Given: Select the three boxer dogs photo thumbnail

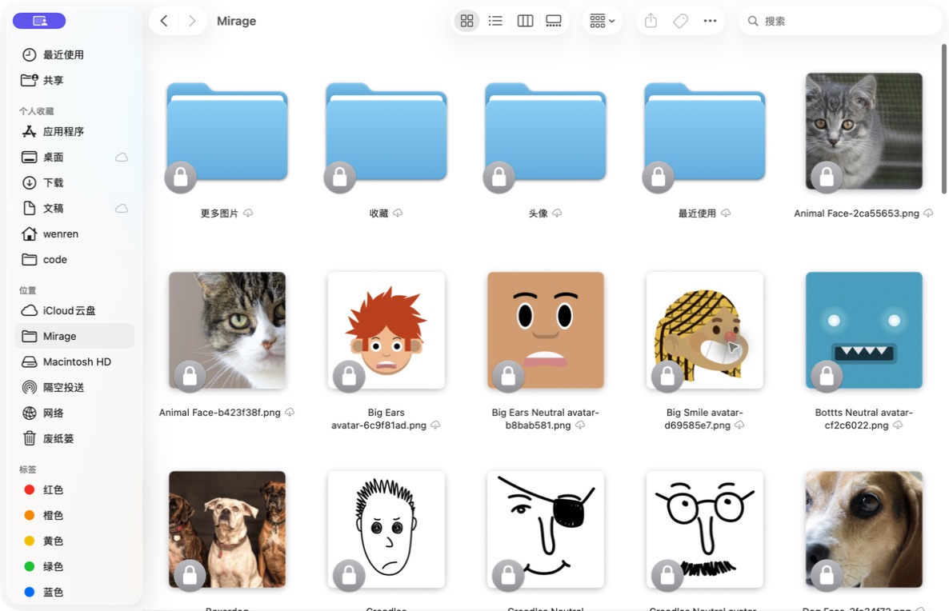Looking at the screenshot, I should (x=227, y=529).
